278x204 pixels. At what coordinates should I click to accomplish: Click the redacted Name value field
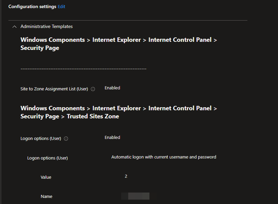pos(135,196)
